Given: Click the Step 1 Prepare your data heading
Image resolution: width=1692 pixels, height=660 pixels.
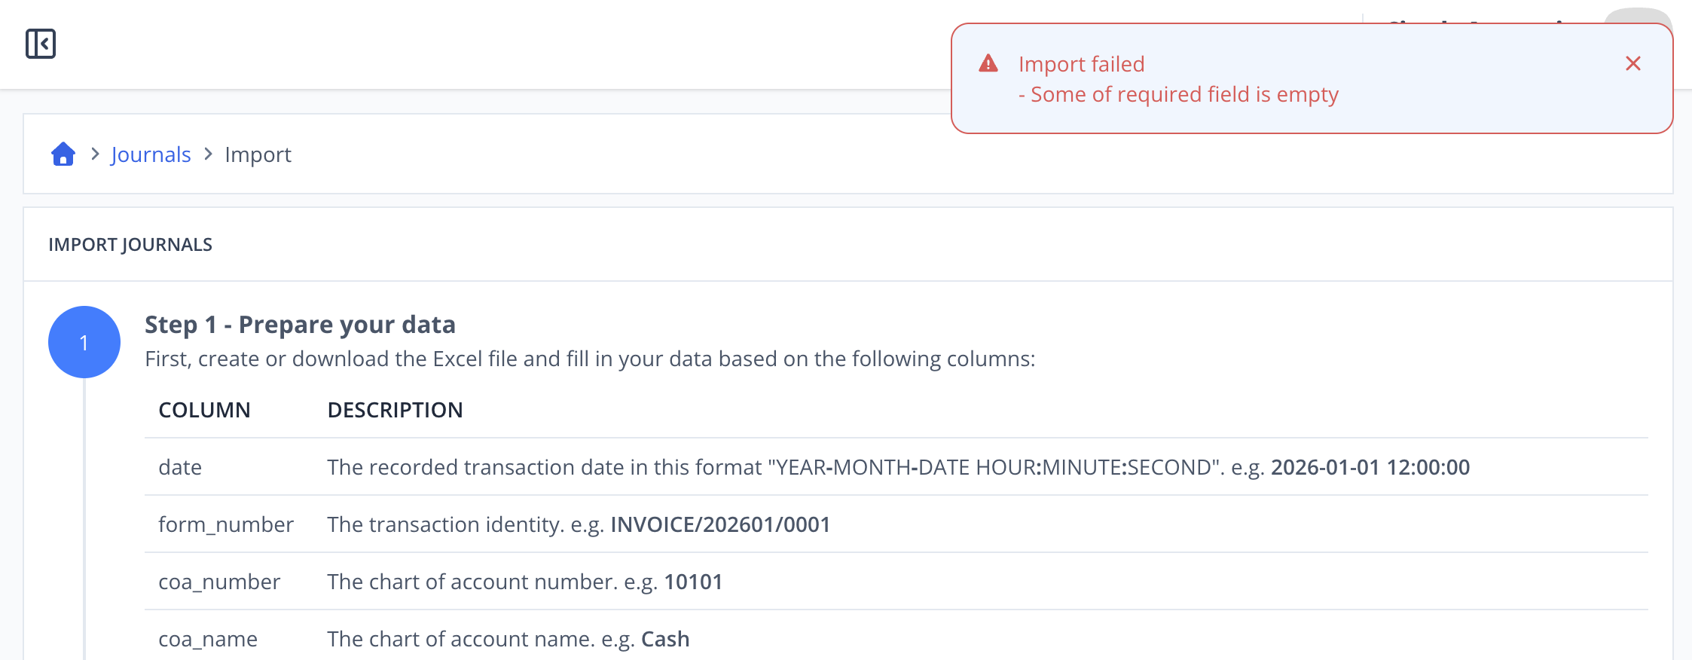Looking at the screenshot, I should [300, 325].
